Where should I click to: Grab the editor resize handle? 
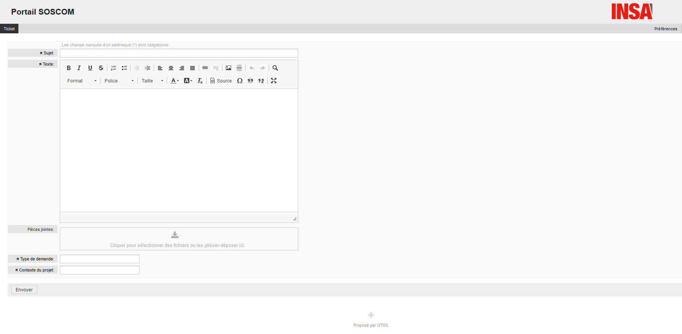pos(294,219)
